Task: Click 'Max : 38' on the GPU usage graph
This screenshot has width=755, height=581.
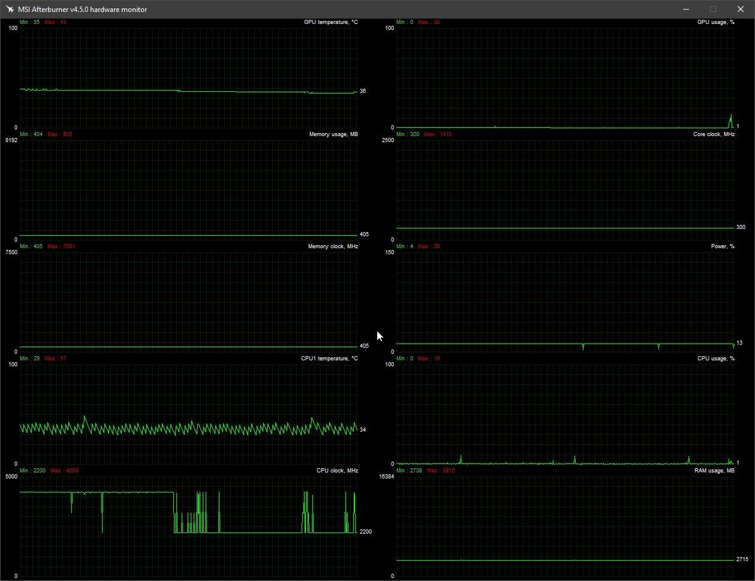Action: 429,22
